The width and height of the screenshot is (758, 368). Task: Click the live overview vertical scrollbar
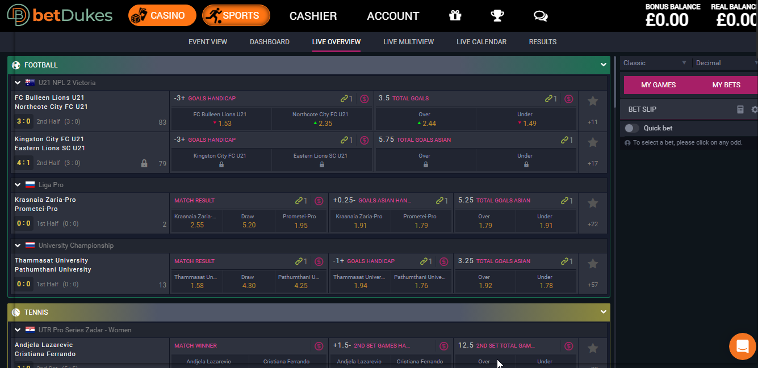tap(615, 82)
